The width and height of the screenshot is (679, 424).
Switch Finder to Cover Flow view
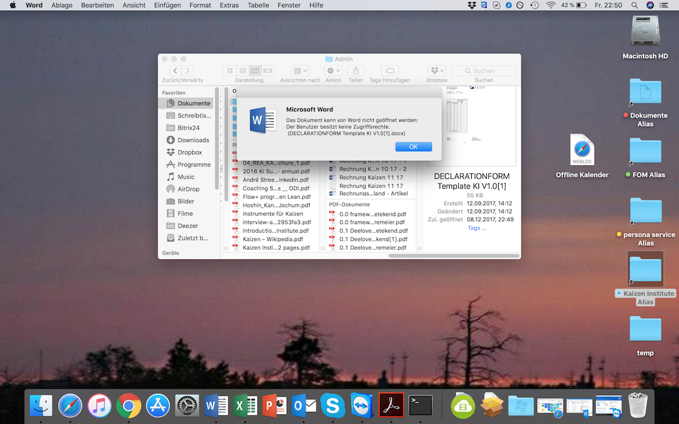268,71
